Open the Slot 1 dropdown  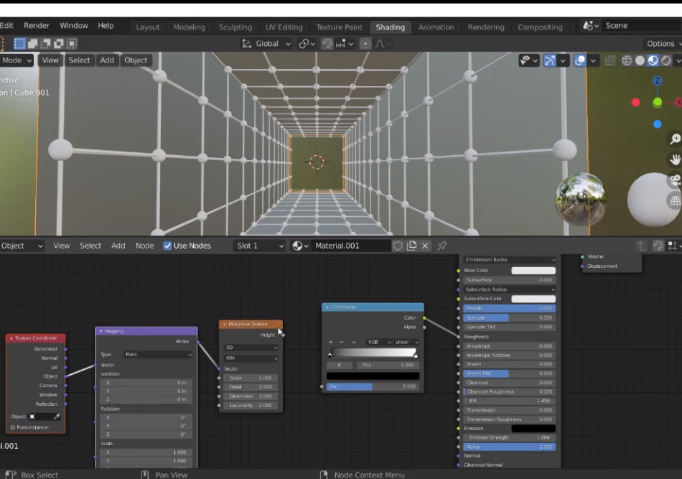coord(260,246)
